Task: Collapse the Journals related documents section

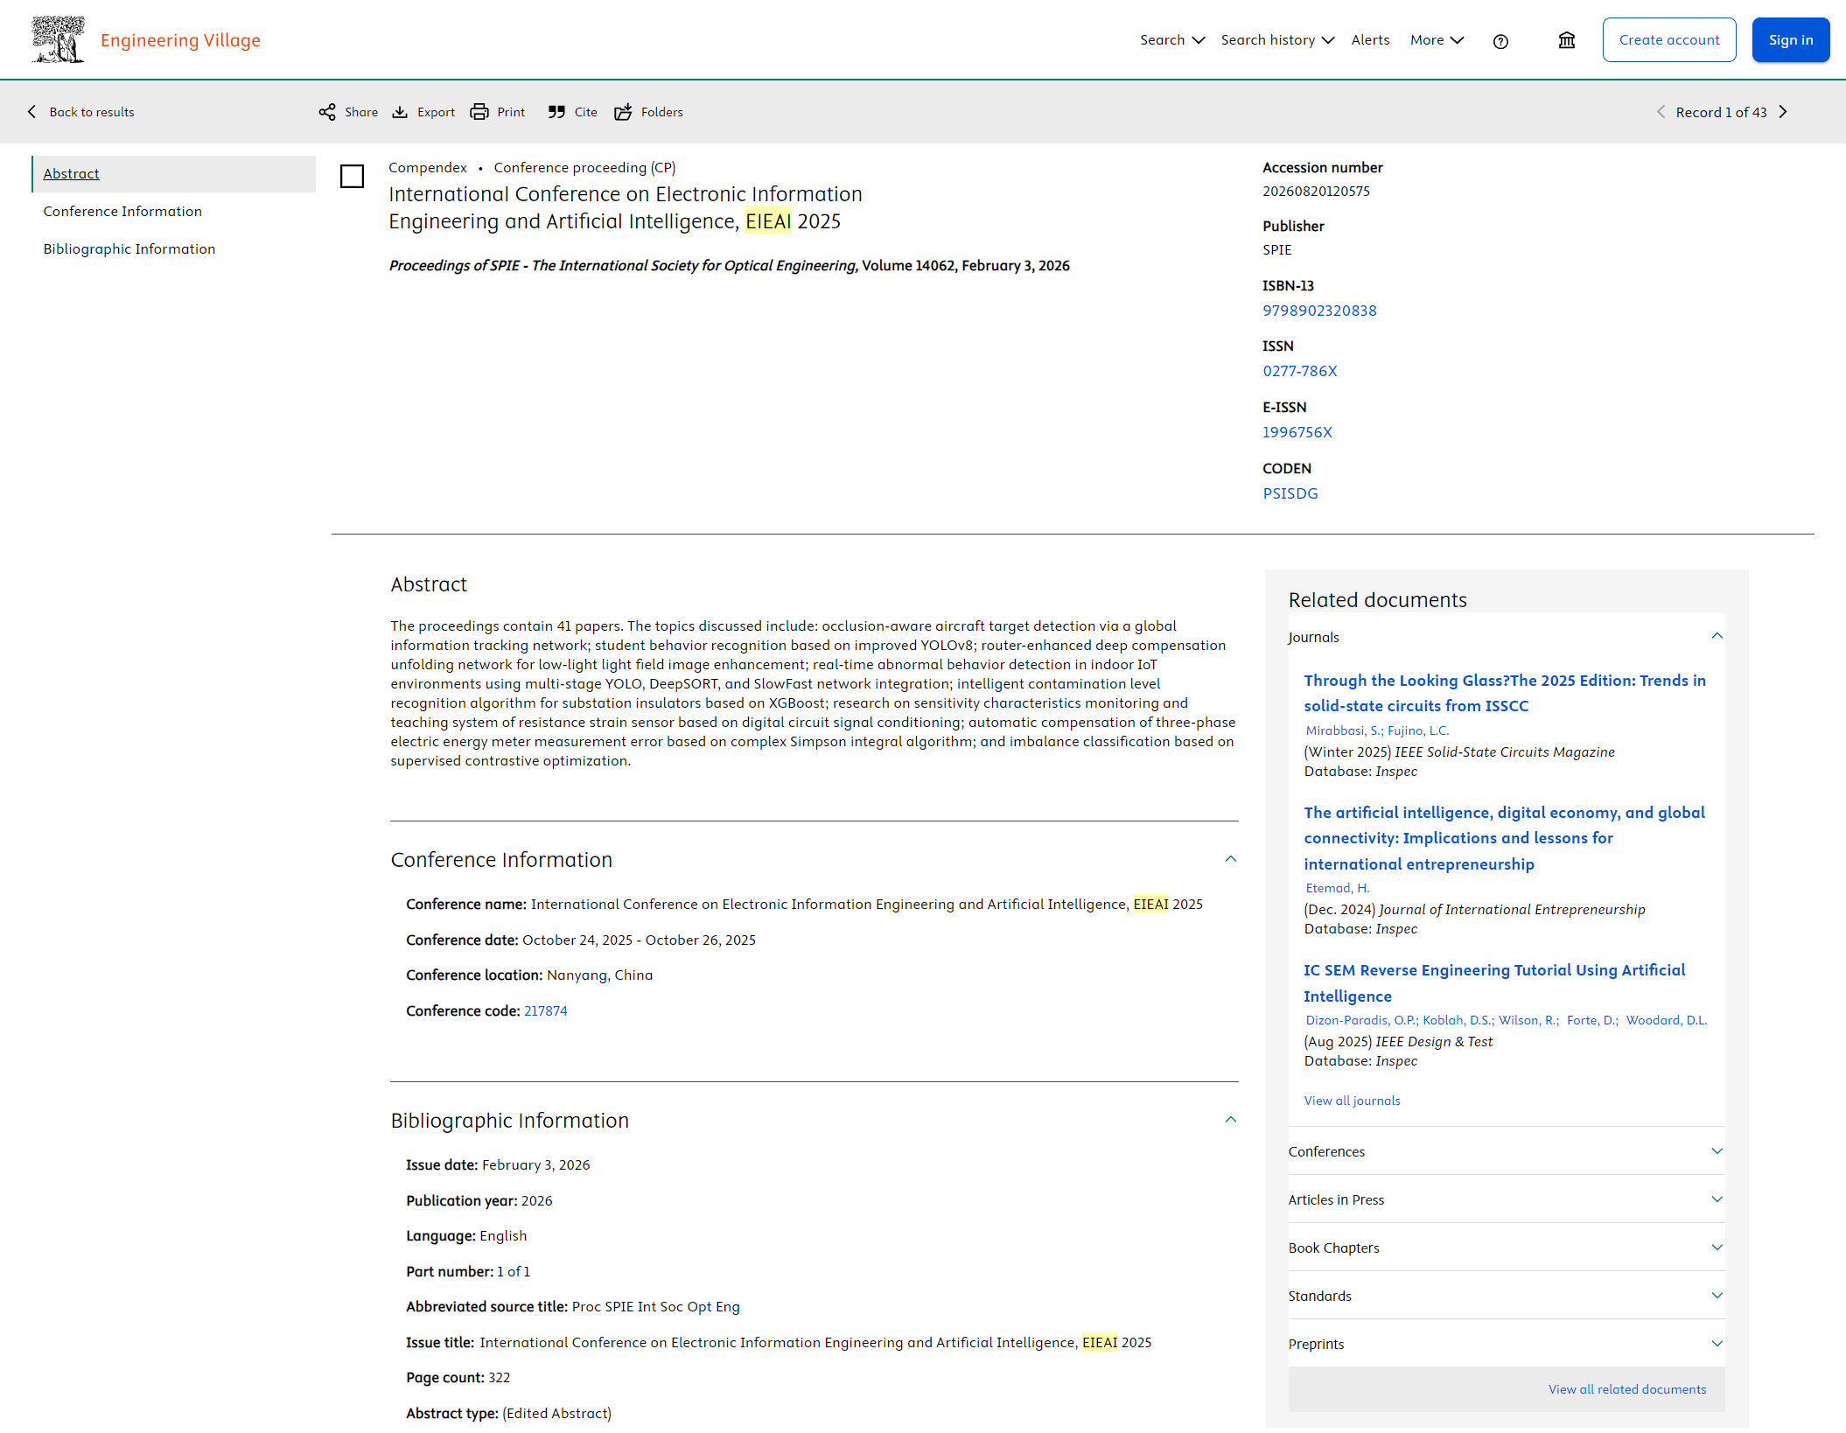Action: pyautogui.click(x=1717, y=636)
